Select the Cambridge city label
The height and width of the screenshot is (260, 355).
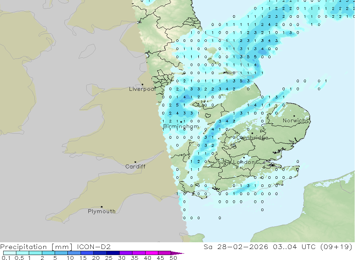252,138
